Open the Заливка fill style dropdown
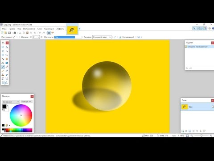Screen dimensions: 214x161 coord(102,37)
